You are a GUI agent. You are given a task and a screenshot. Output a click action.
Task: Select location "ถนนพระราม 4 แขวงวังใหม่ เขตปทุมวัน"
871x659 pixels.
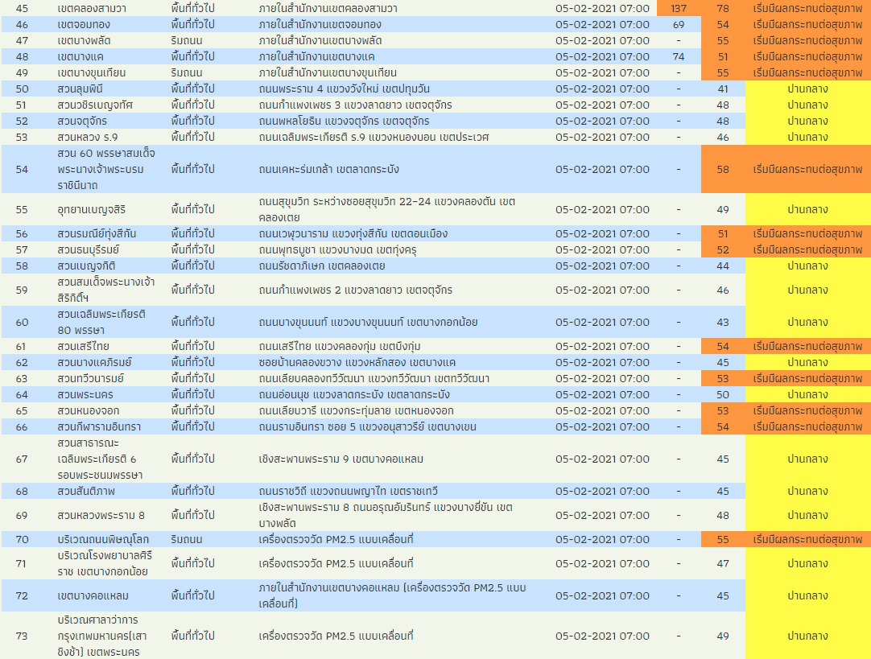(344, 89)
